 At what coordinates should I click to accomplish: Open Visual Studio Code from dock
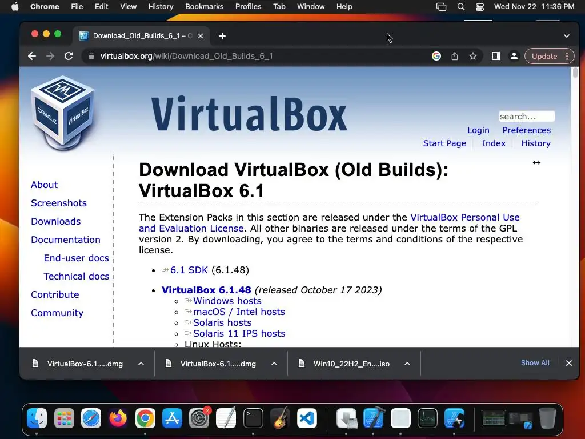coord(307,418)
